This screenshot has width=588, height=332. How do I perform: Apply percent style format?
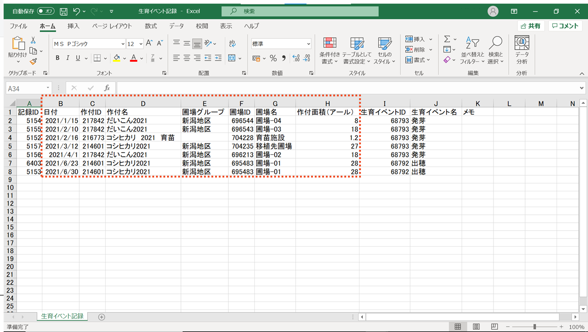coord(273,58)
